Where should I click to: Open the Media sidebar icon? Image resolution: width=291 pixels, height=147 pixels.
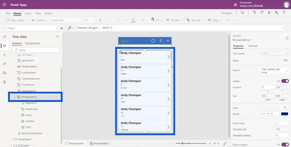coord(4,73)
